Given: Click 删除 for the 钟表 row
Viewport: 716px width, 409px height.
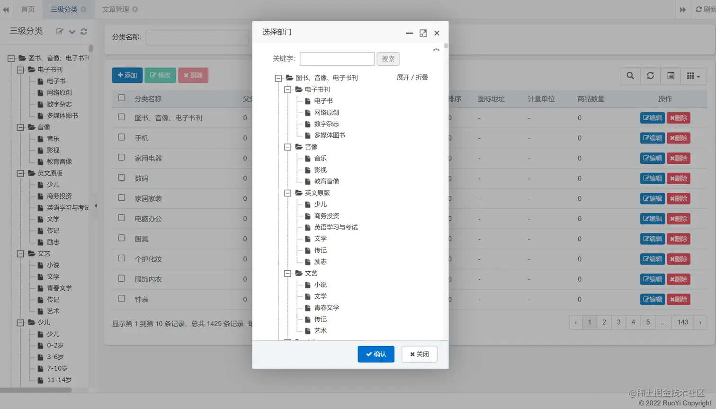Looking at the screenshot, I should pyautogui.click(x=678, y=299).
